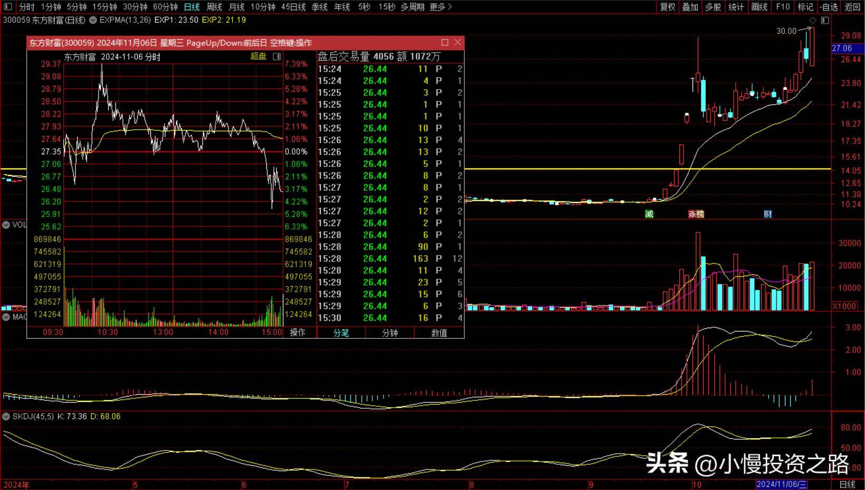This screenshot has width=865, height=490.
Task: Click the 标记 mark button
Action: (805, 7)
